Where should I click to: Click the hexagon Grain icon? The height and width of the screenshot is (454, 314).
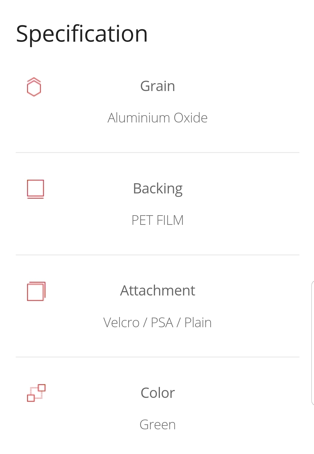pos(34,87)
